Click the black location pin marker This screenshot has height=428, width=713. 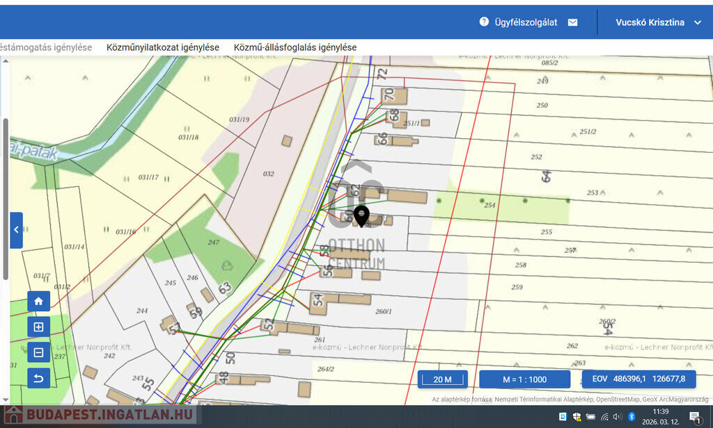361,215
